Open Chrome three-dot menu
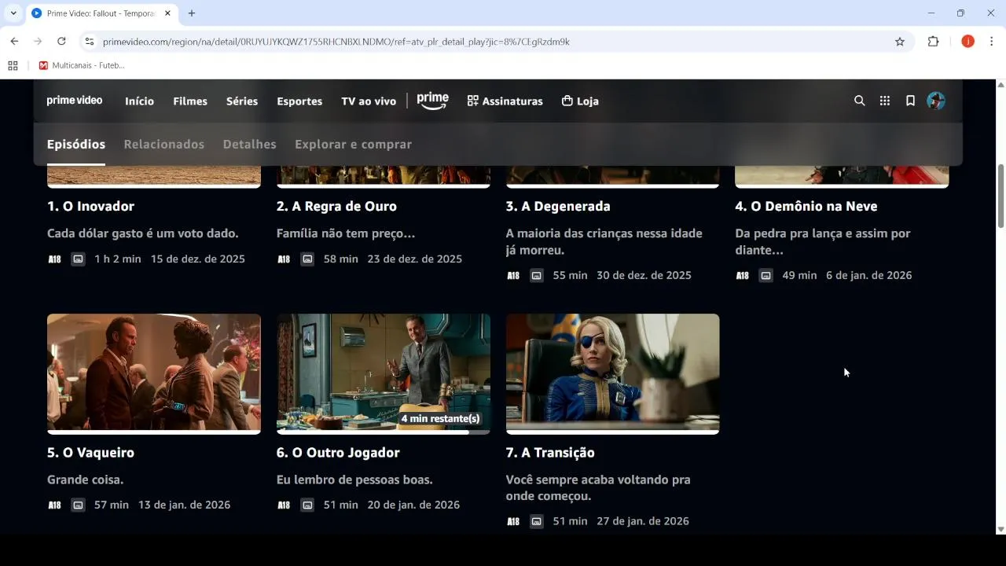This screenshot has width=1006, height=566. 992,42
